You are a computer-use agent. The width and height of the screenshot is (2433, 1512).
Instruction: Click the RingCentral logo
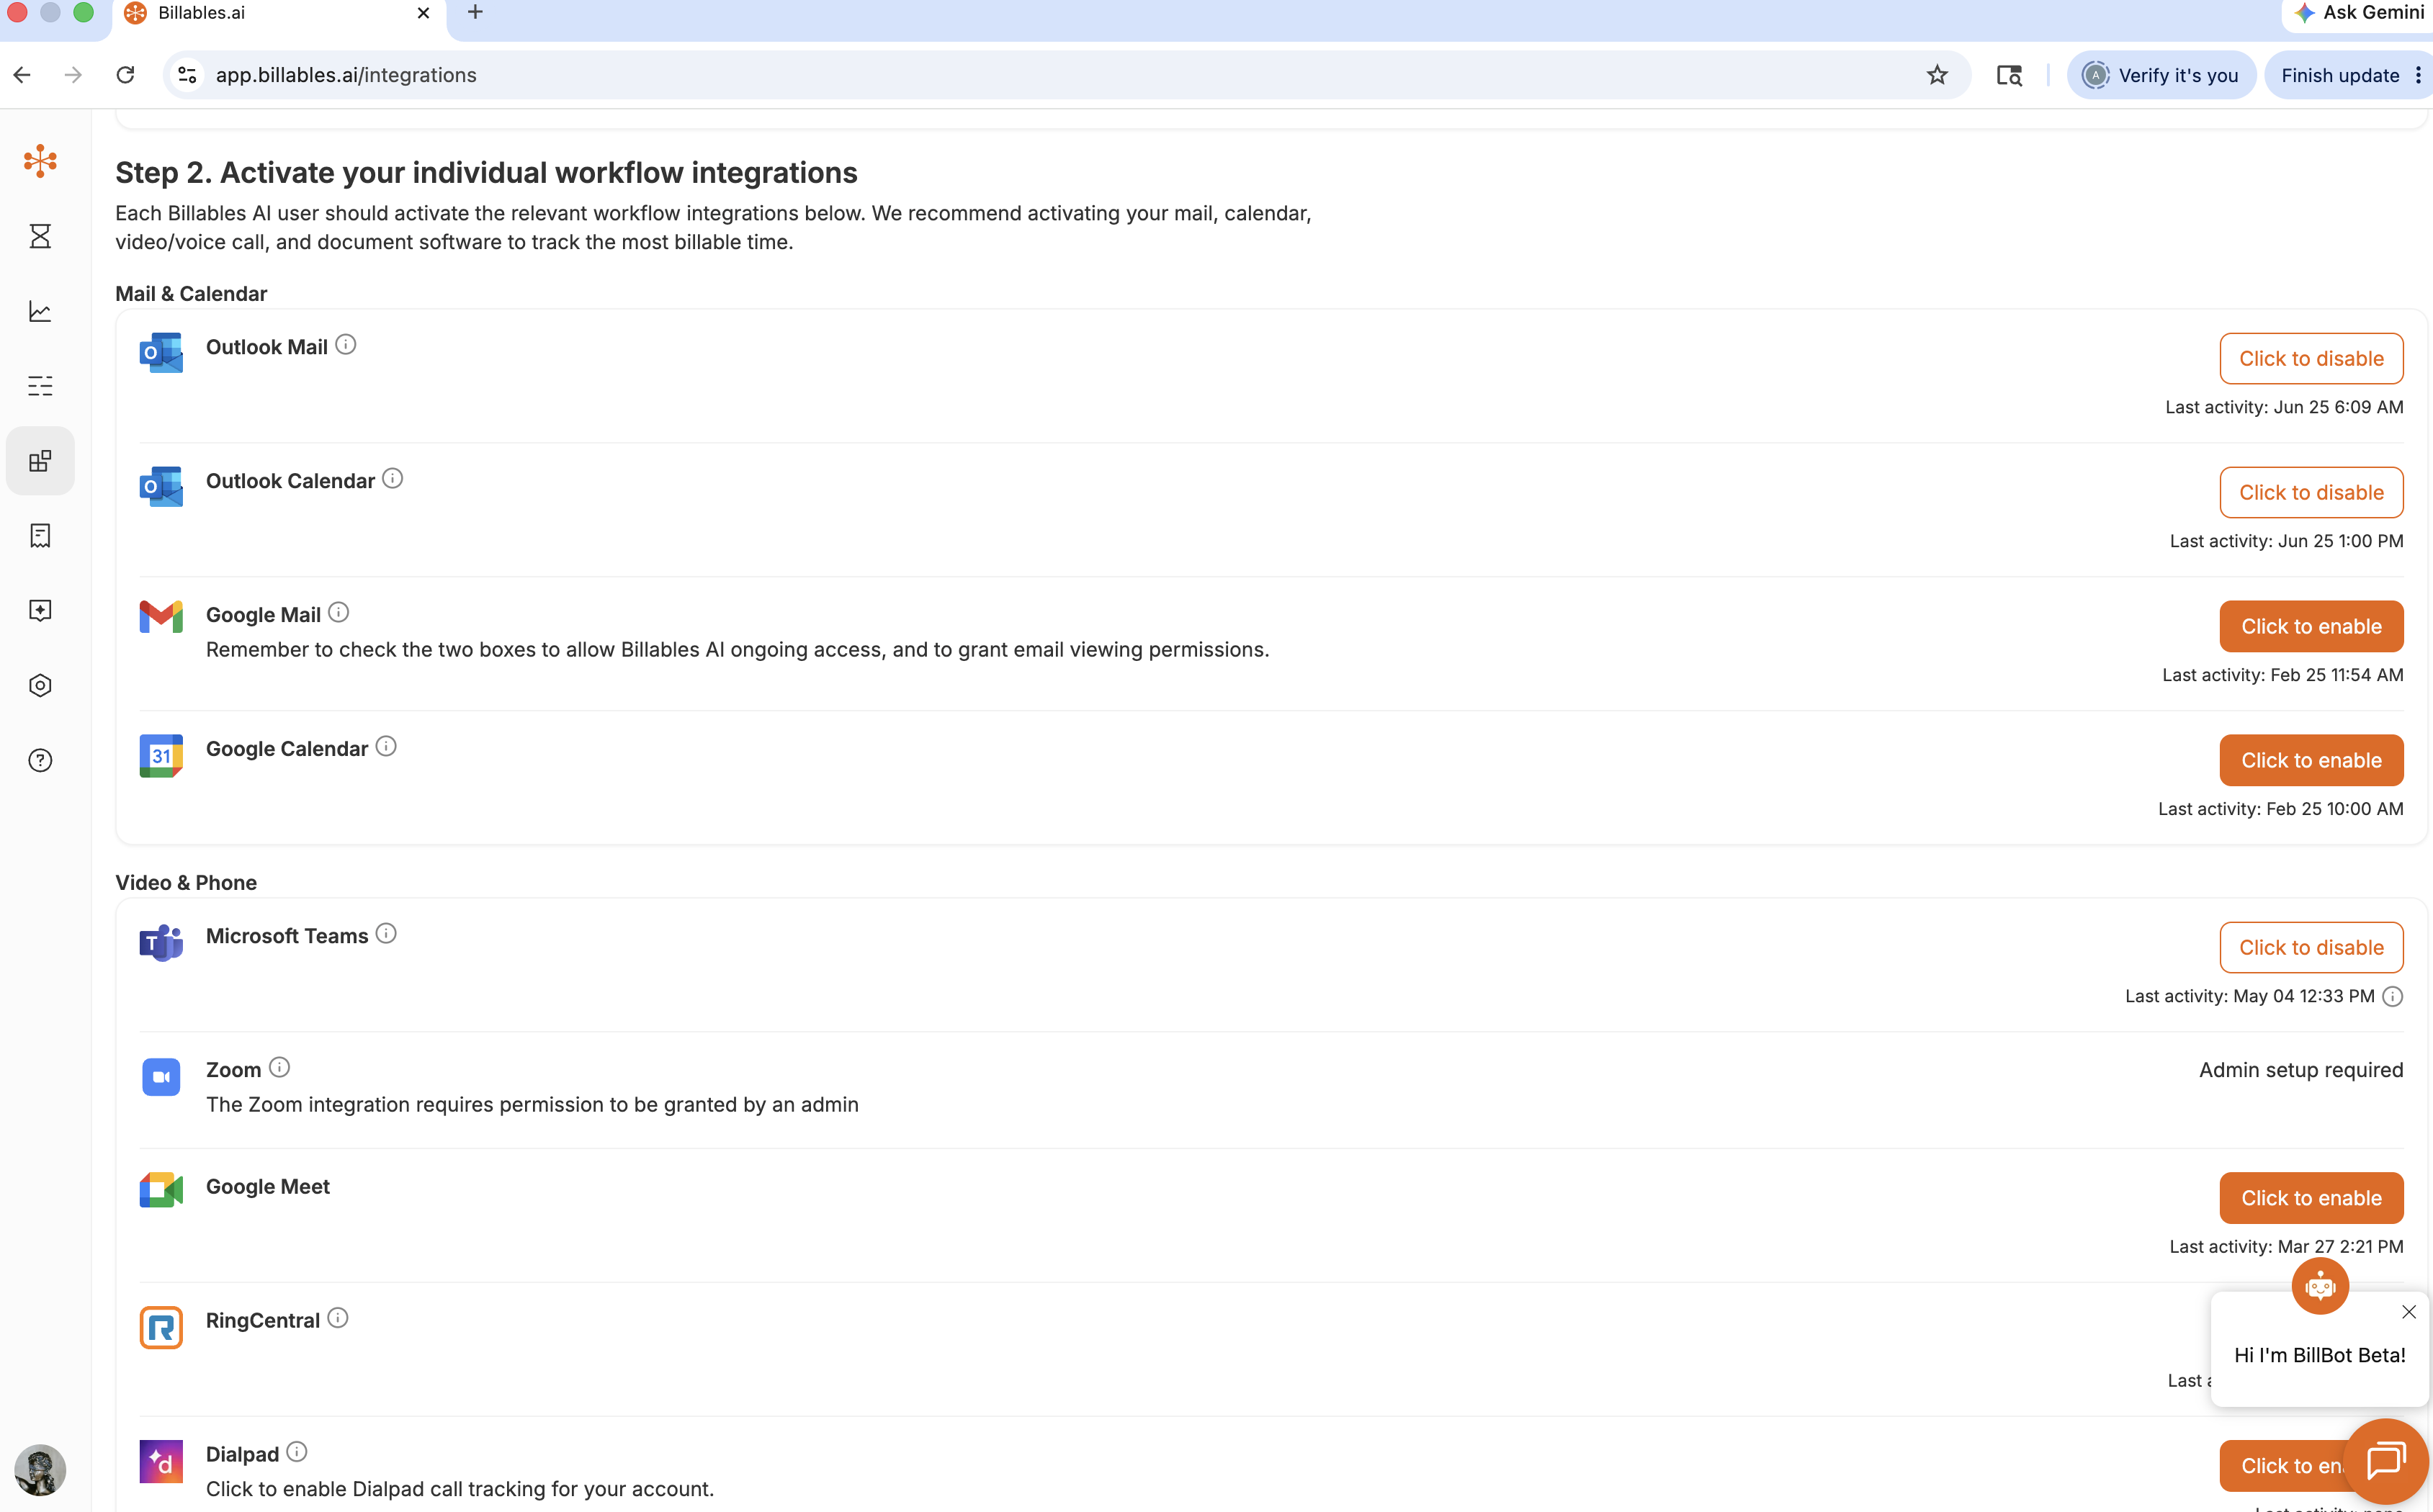click(161, 1328)
